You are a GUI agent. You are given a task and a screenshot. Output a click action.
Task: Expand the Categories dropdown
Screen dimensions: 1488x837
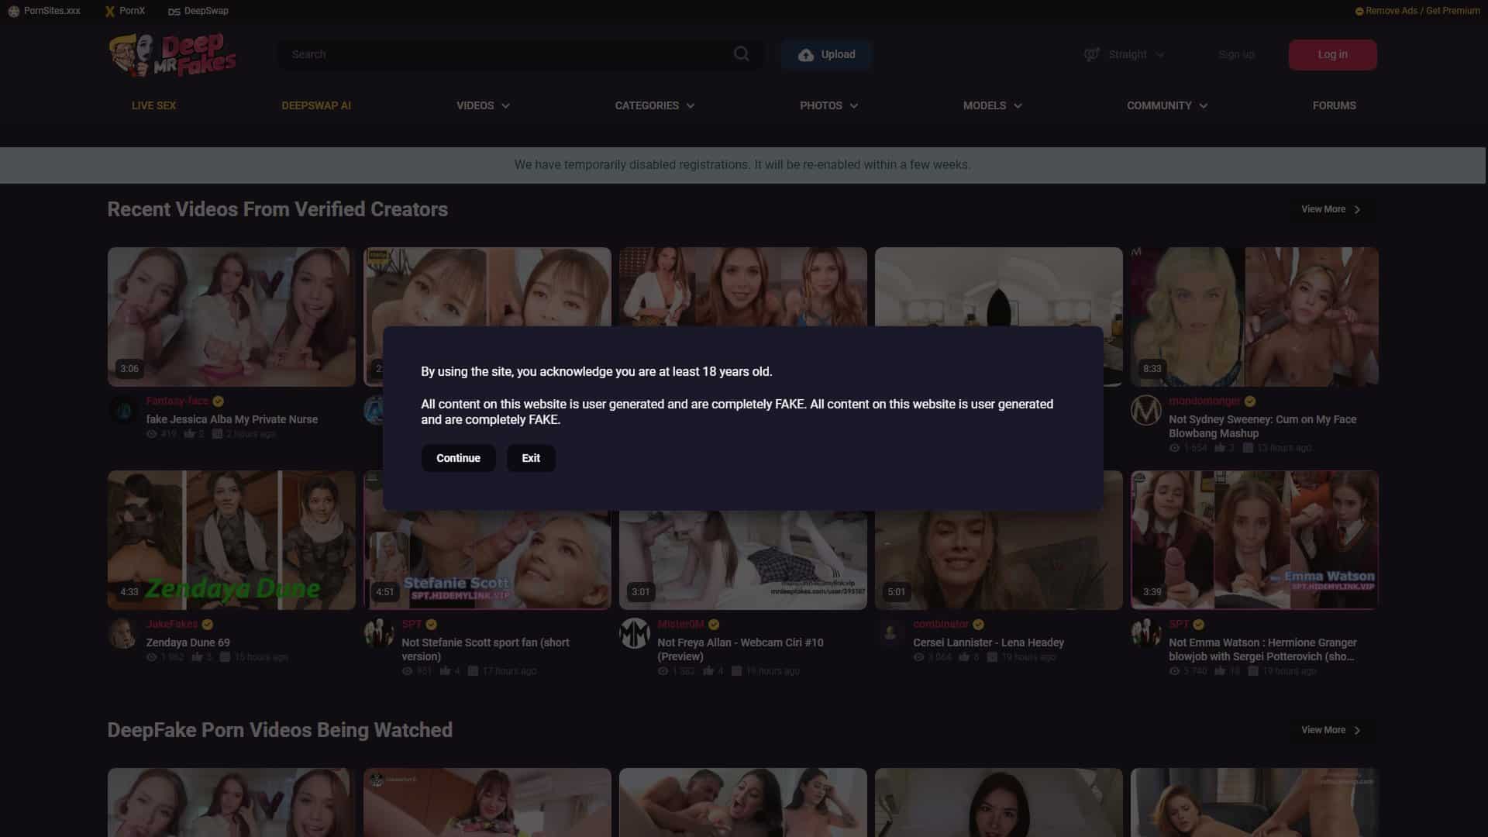pos(654,105)
